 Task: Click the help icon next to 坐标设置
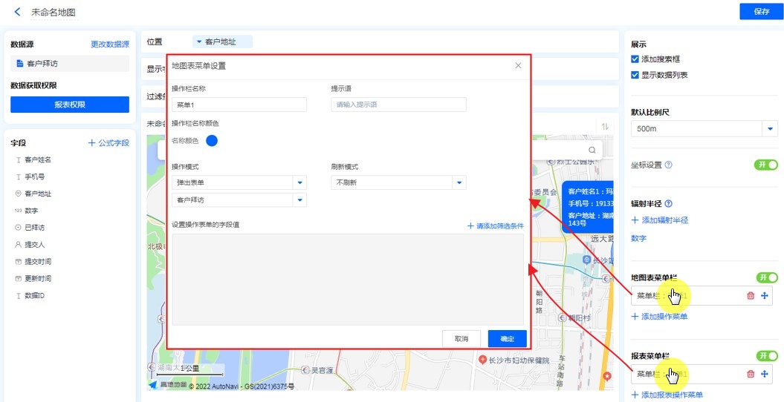pyautogui.click(x=669, y=165)
